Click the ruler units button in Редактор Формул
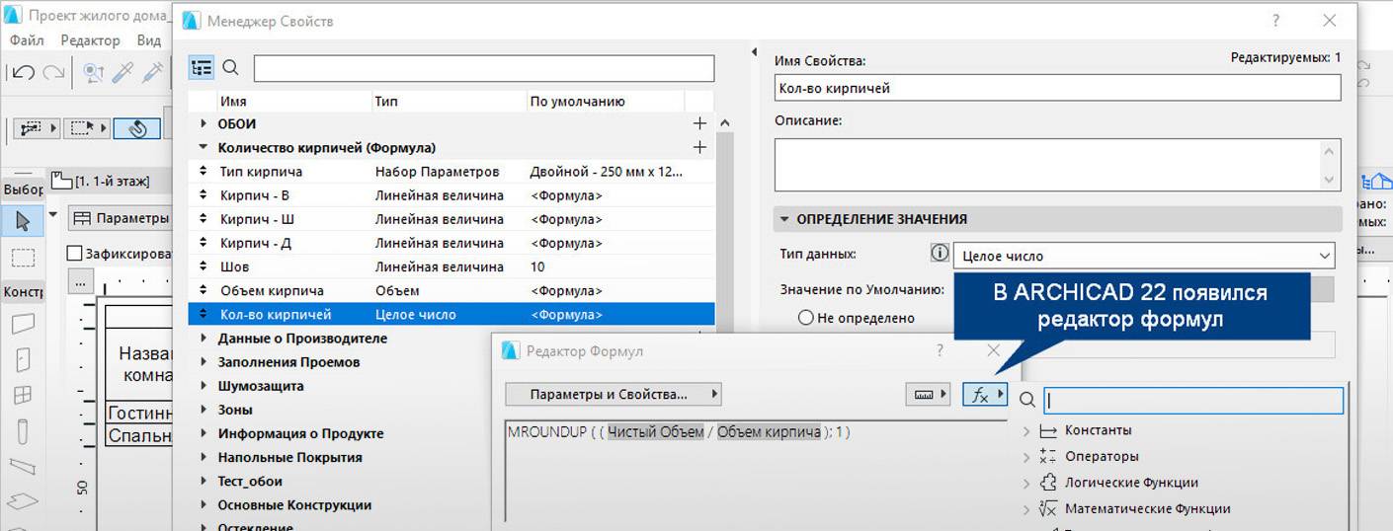This screenshot has height=531, width=1393. pos(928,395)
